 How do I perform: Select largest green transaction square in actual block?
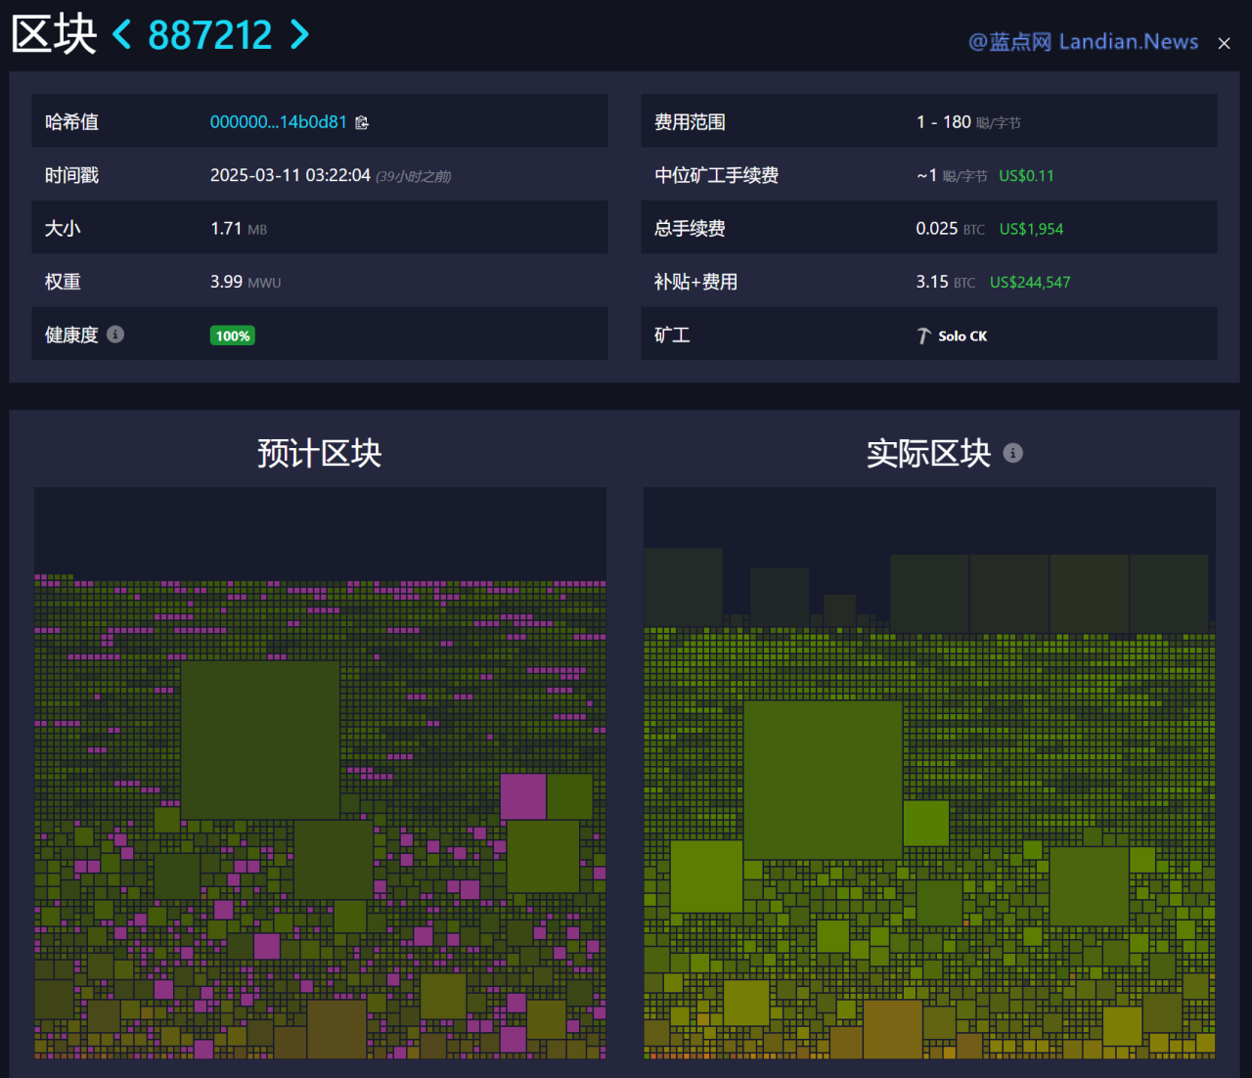pos(823,780)
